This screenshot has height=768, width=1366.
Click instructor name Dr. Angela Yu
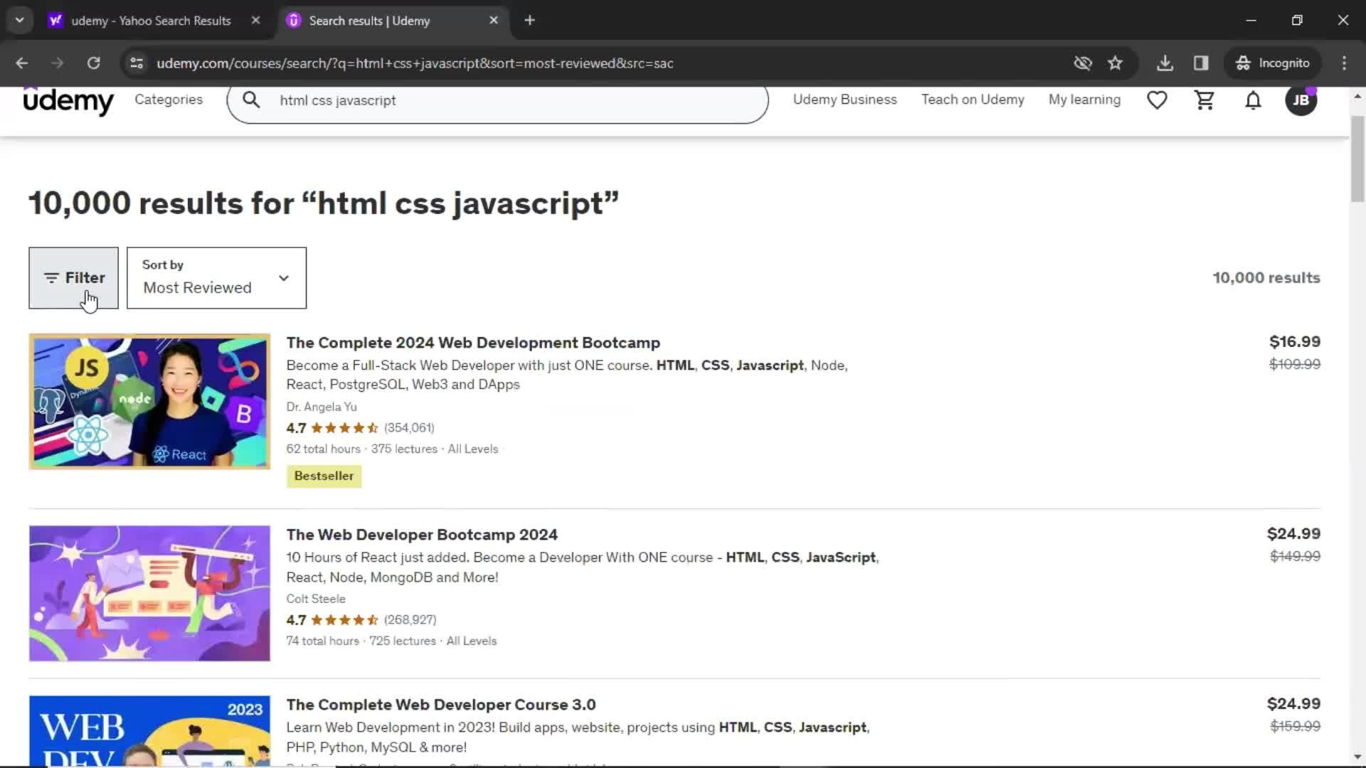pyautogui.click(x=322, y=407)
